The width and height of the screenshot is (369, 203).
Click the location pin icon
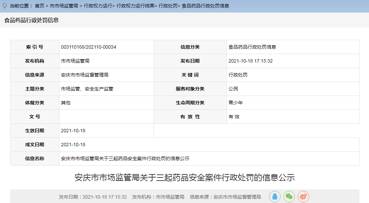point(4,6)
